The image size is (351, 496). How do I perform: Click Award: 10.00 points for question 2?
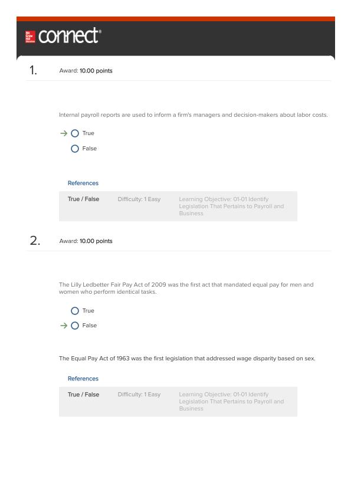[x=86, y=241]
